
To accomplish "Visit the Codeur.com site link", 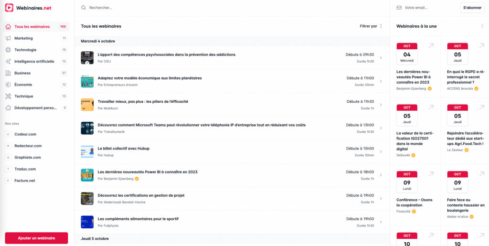I will click(x=25, y=134).
